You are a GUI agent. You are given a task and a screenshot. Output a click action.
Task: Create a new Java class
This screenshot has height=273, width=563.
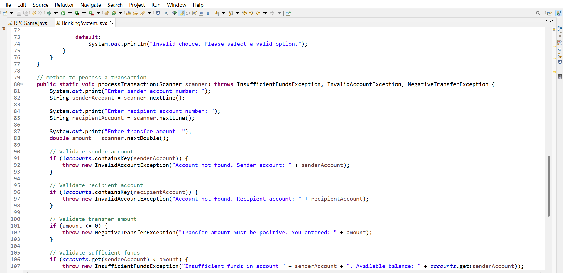point(114,13)
